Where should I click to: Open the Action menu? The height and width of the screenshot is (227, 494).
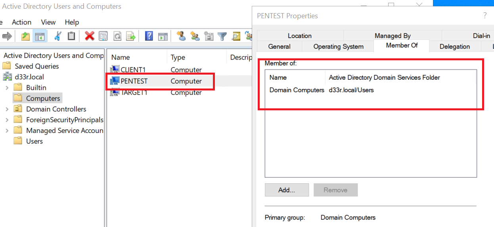[21, 22]
